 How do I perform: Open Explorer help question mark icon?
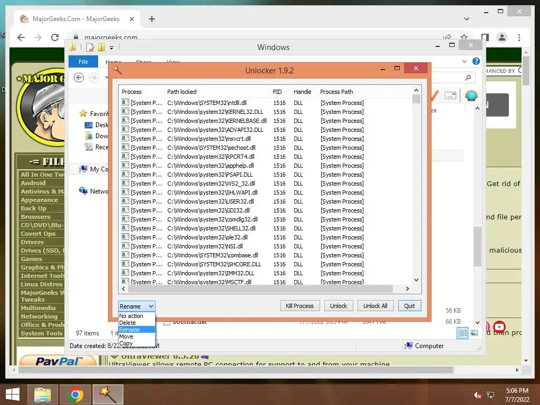tap(476, 61)
